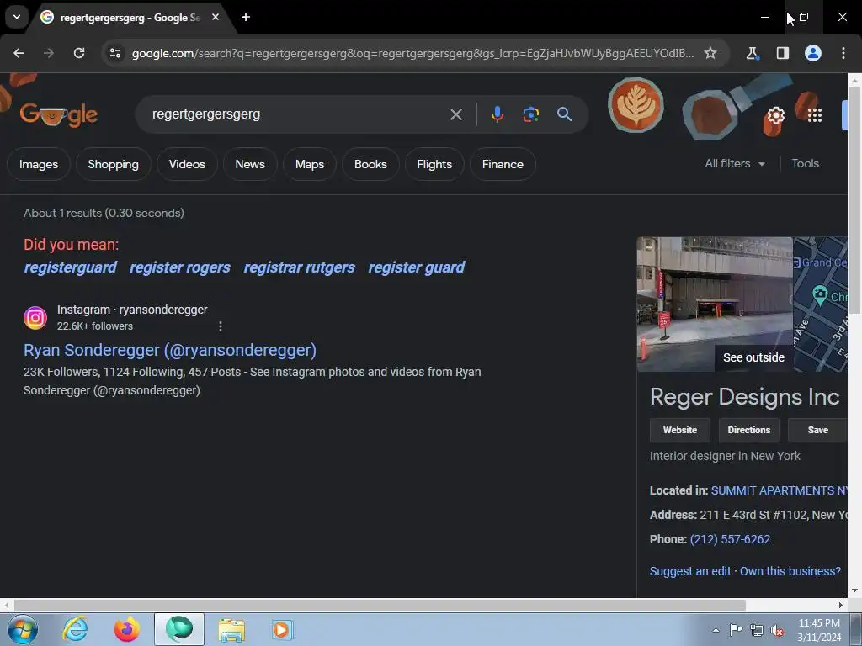Viewport: 862px width, 646px height.
Task: Open the Finance results tab
Action: point(503,164)
